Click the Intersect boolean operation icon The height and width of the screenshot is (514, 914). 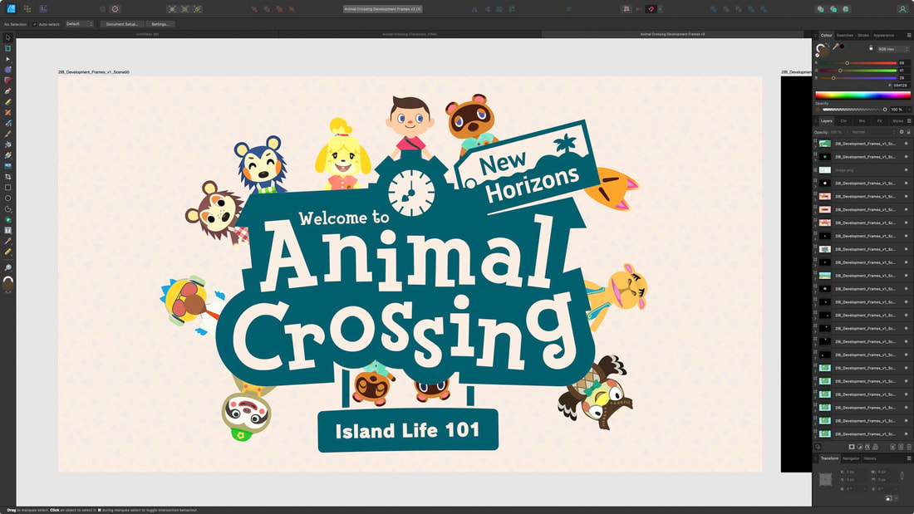[x=739, y=9]
